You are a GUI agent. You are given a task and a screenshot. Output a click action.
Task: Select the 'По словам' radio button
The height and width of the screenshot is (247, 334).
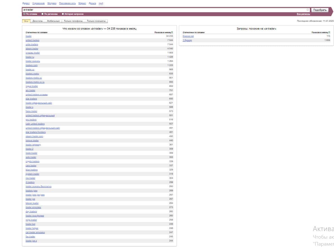click(x=24, y=14)
